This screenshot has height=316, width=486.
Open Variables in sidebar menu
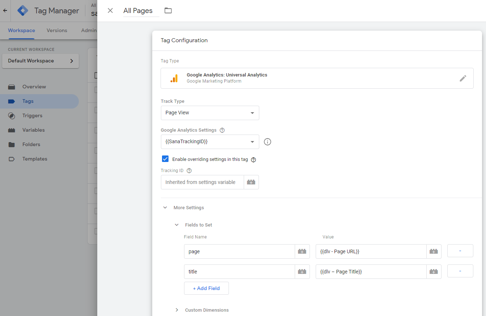point(34,130)
